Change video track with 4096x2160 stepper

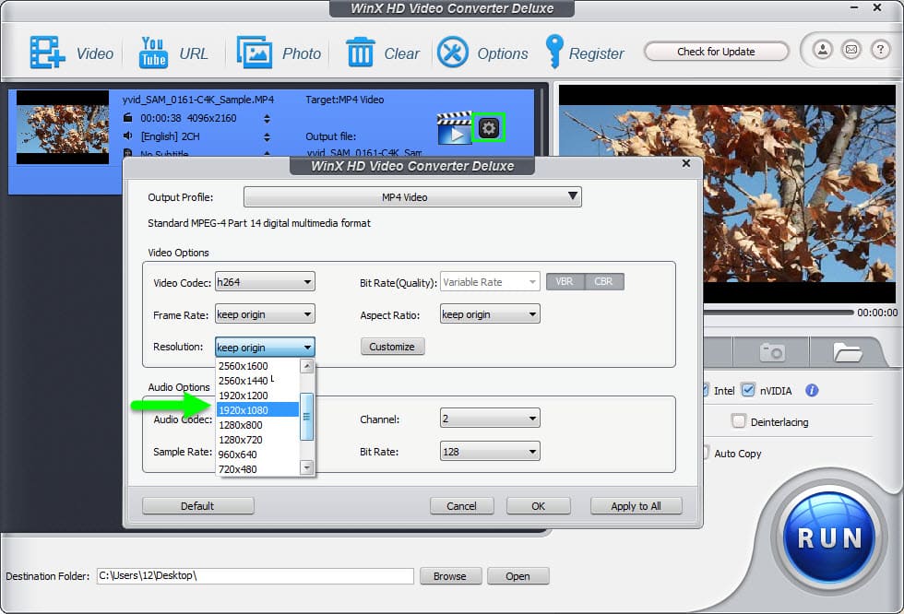pos(267,119)
